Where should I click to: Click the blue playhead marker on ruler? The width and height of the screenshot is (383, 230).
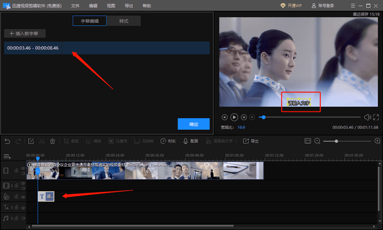point(38,159)
